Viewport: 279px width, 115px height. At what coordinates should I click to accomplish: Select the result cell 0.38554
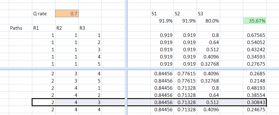(x=255, y=95)
